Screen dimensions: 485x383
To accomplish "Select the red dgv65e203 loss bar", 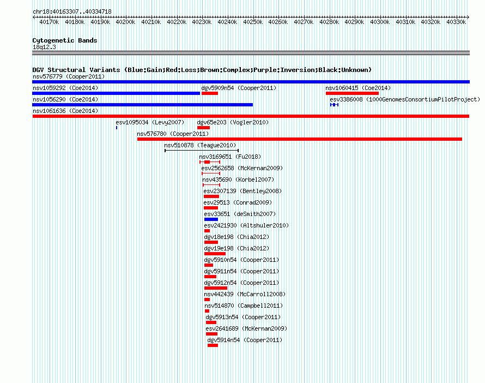I will coord(203,128).
